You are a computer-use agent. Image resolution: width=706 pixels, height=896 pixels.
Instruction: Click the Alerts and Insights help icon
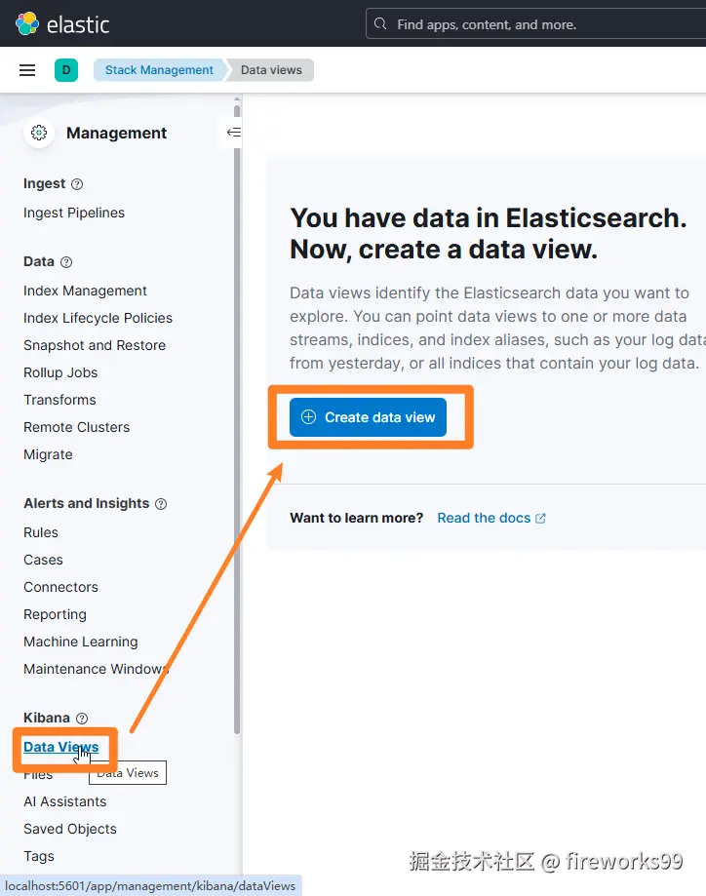pyautogui.click(x=161, y=504)
